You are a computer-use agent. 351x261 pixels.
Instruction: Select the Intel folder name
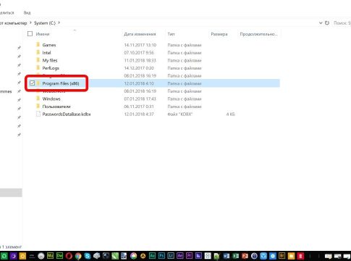point(46,53)
